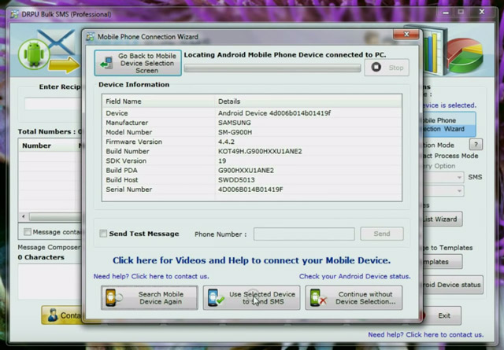Select the Model Number row SM-G900H
This screenshot has height=350, width=504.
pyautogui.click(x=252, y=132)
